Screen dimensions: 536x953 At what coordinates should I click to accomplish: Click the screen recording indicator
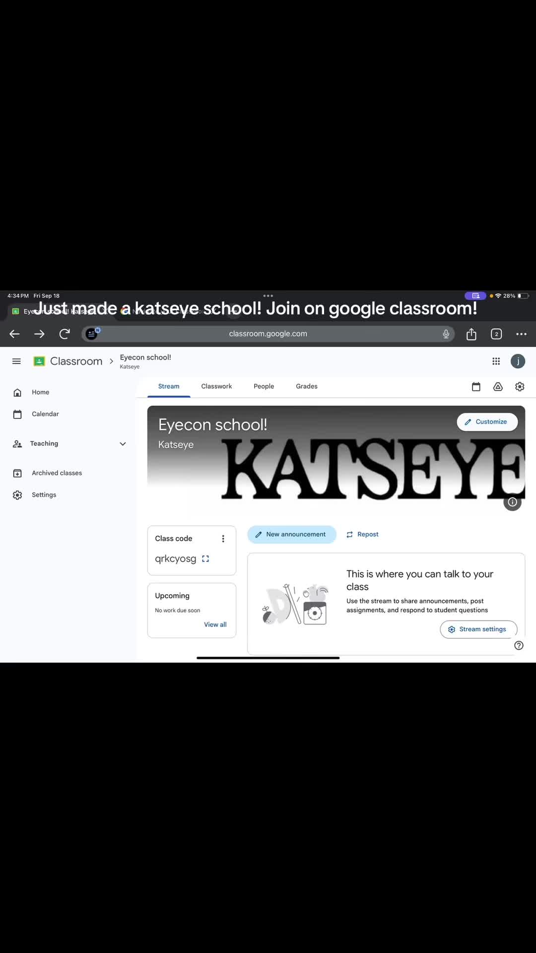[475, 296]
